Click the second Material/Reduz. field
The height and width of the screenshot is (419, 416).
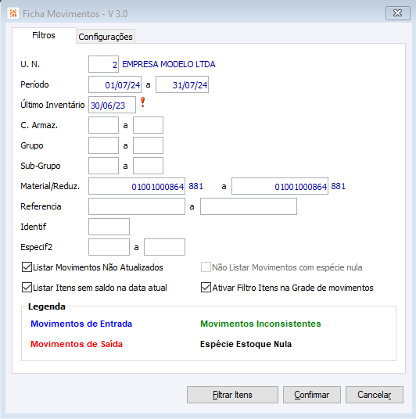click(x=280, y=186)
